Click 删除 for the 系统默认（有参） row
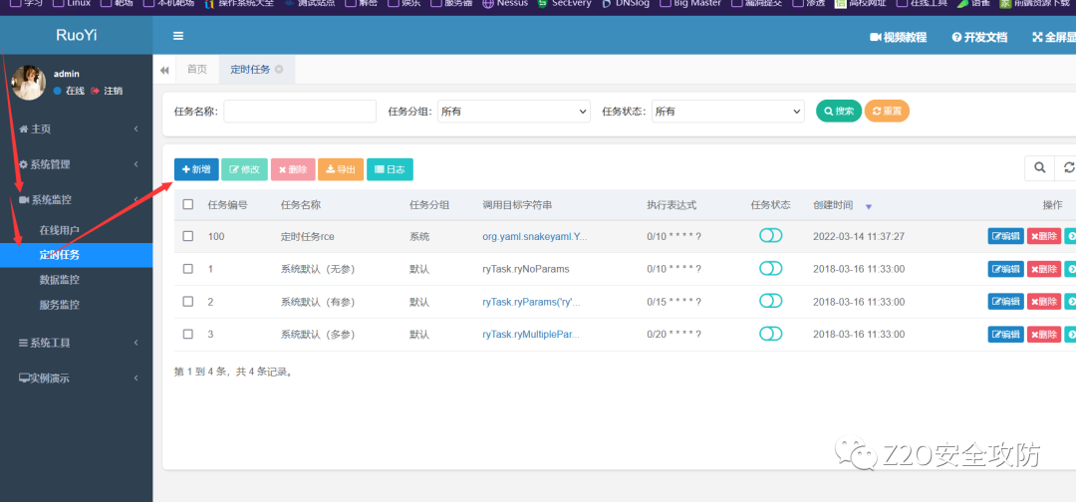 pyautogui.click(x=1044, y=302)
